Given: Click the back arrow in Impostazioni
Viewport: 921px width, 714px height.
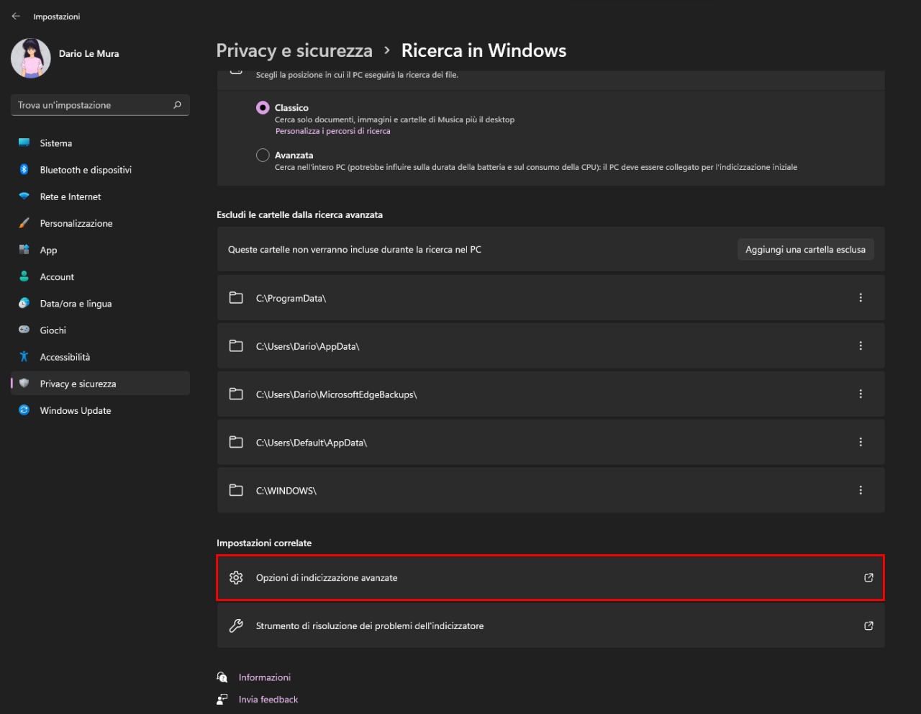Looking at the screenshot, I should coord(16,16).
